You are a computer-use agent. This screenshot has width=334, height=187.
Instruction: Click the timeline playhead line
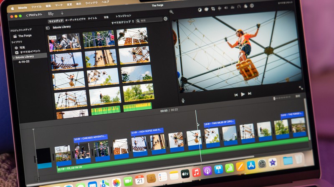tap(198, 136)
